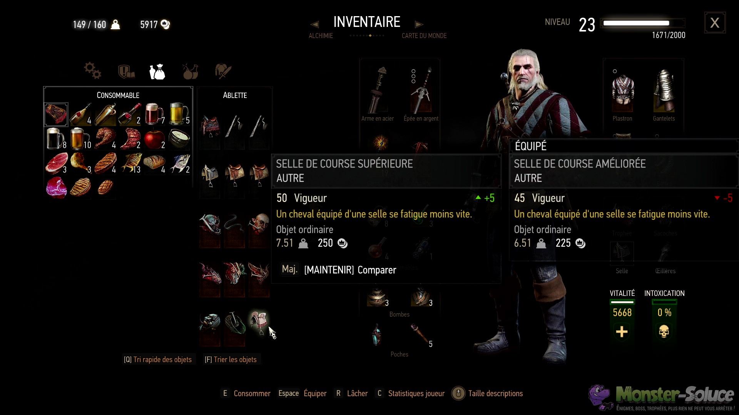Open the quest items filter tab

[126, 71]
